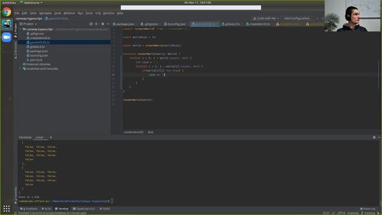Collapse the conway-typescript project root

[20, 29]
